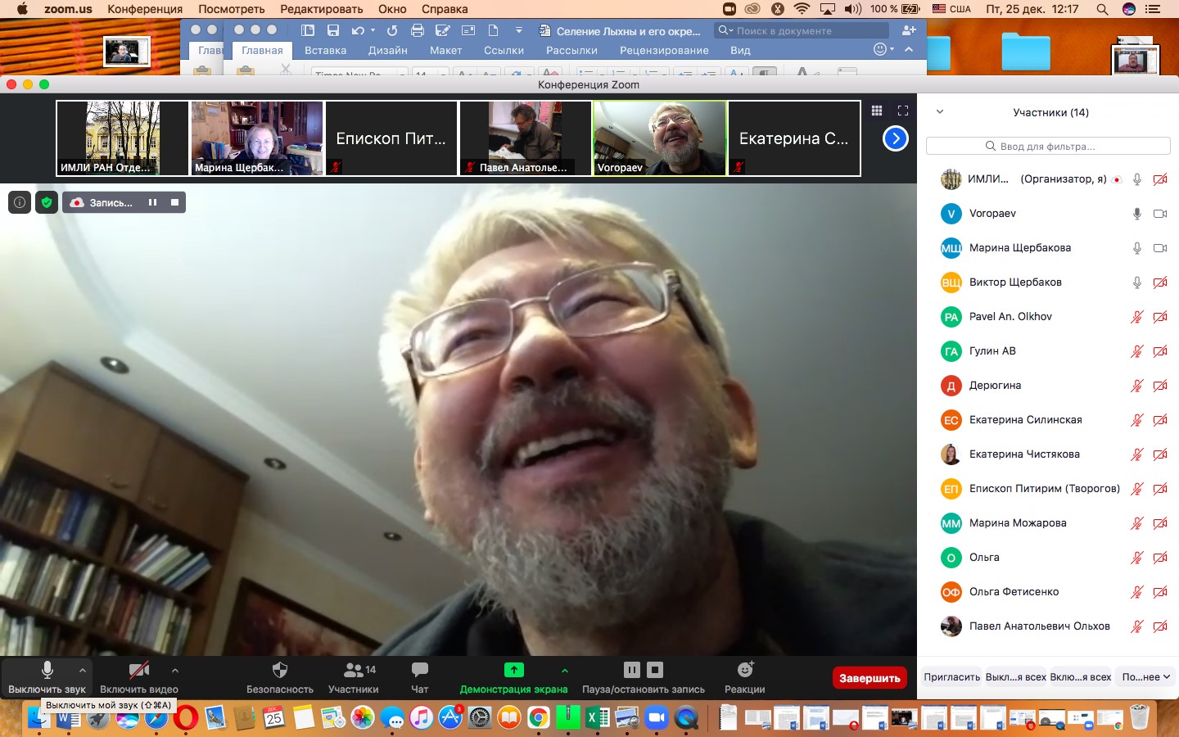
Task: Pause the recording in top-left indicator
Action: point(152,202)
